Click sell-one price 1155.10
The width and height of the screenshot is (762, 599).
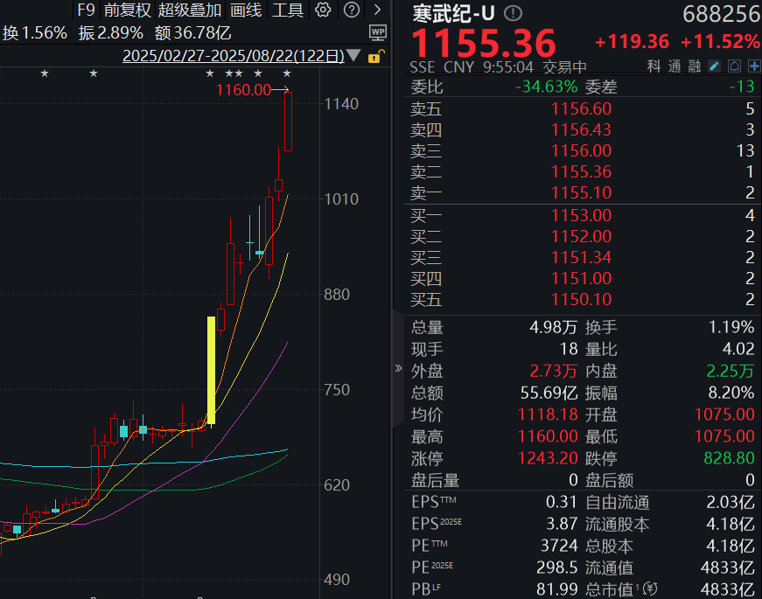click(x=581, y=193)
